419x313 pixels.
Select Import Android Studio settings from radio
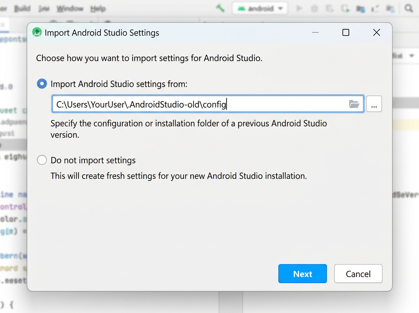[x=42, y=84]
